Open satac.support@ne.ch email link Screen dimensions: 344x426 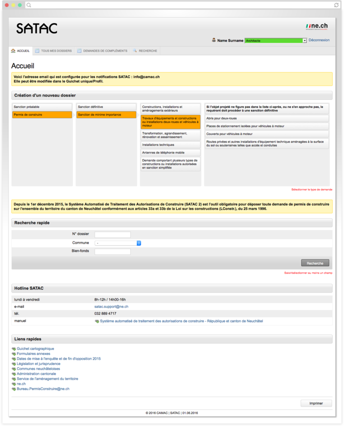[x=111, y=306]
